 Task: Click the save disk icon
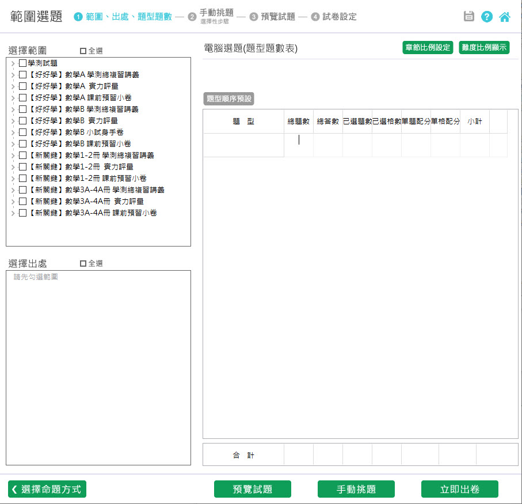(x=469, y=17)
